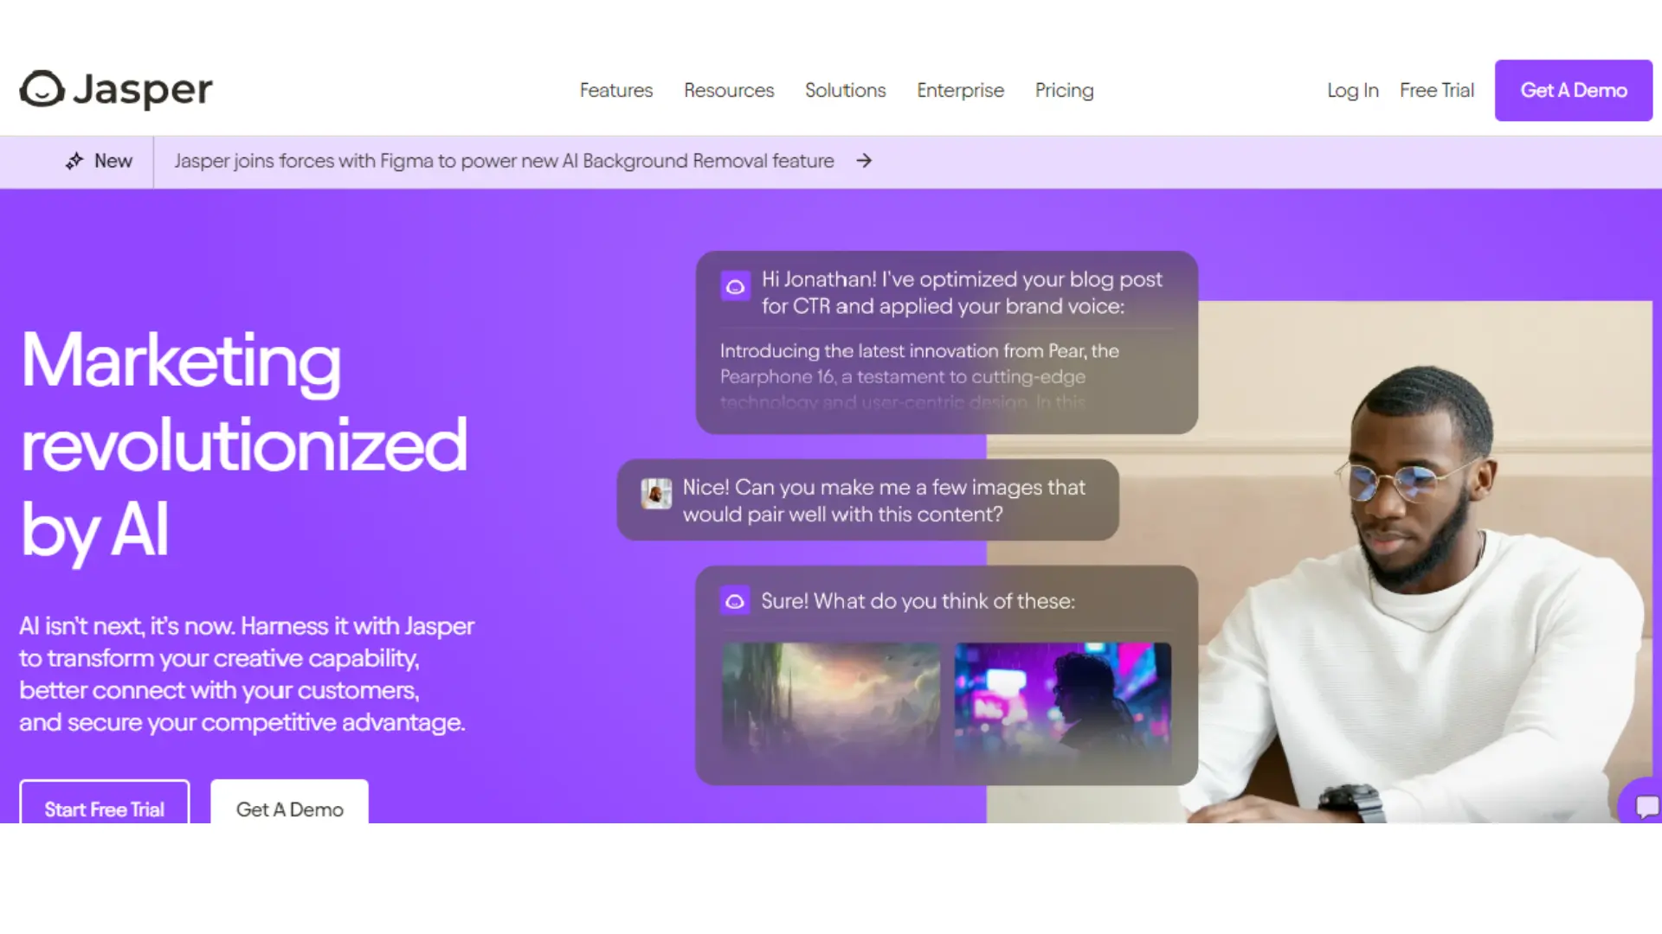Image resolution: width=1662 pixels, height=934 pixels.
Task: Select the Pricing menu item
Action: (1064, 90)
